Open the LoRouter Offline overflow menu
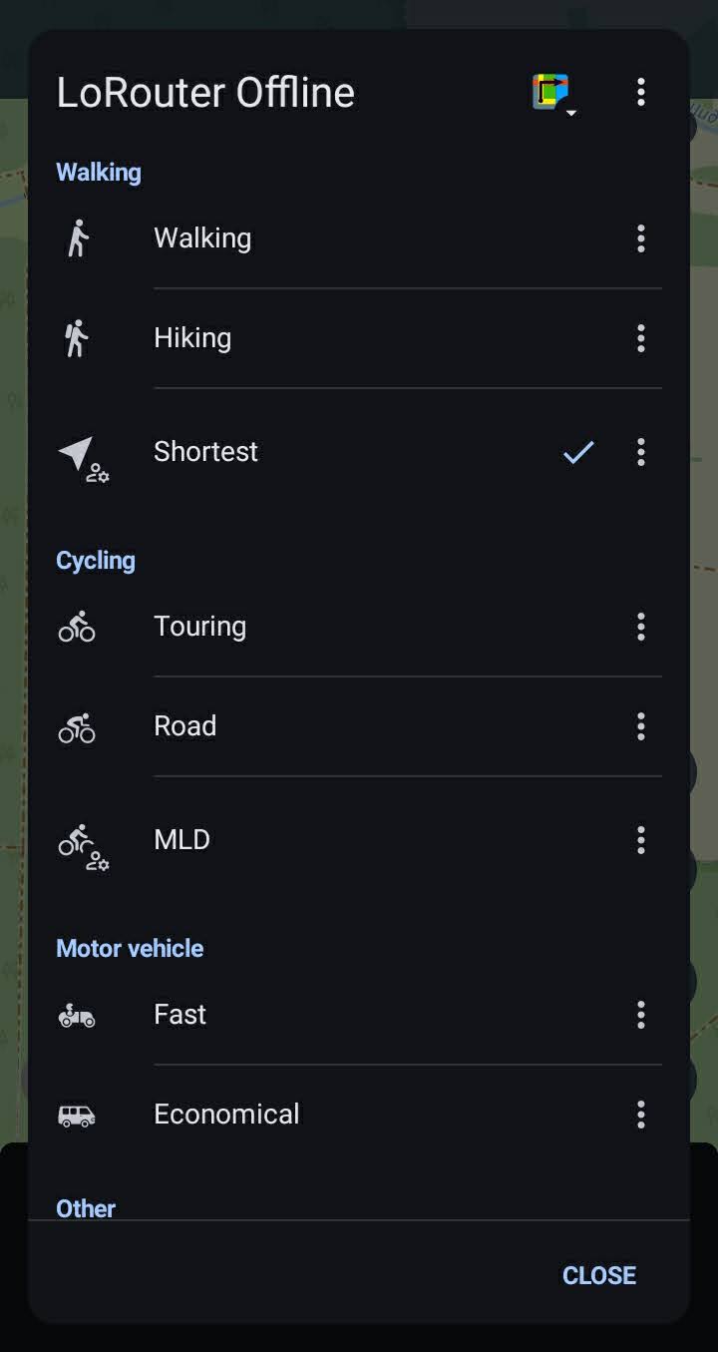The width and height of the screenshot is (718, 1352). 641,92
